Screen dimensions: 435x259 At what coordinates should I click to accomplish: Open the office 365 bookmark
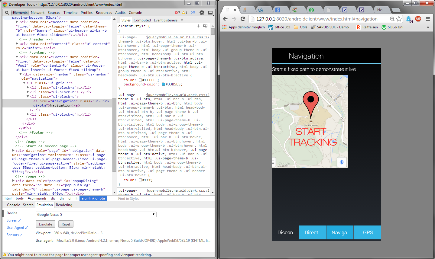[x=279, y=27]
